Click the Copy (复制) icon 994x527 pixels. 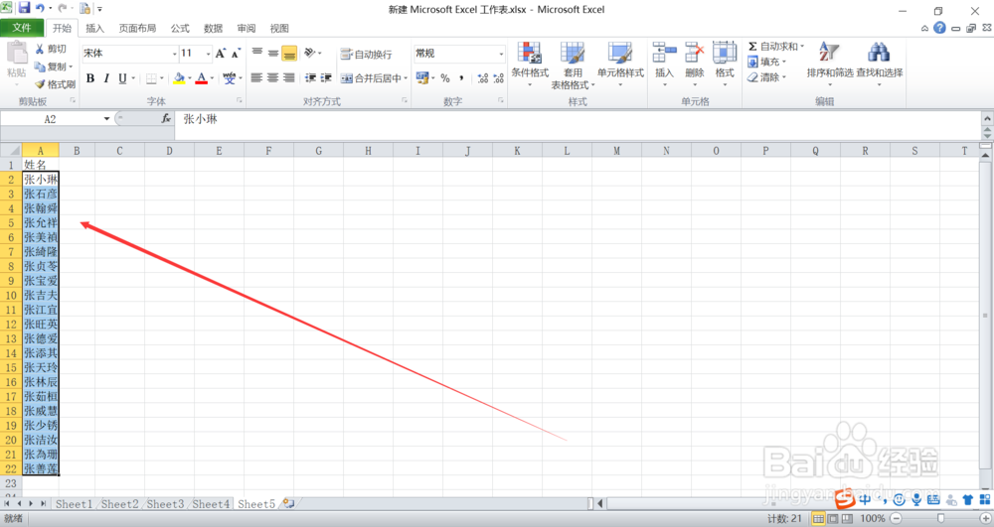click(x=40, y=66)
